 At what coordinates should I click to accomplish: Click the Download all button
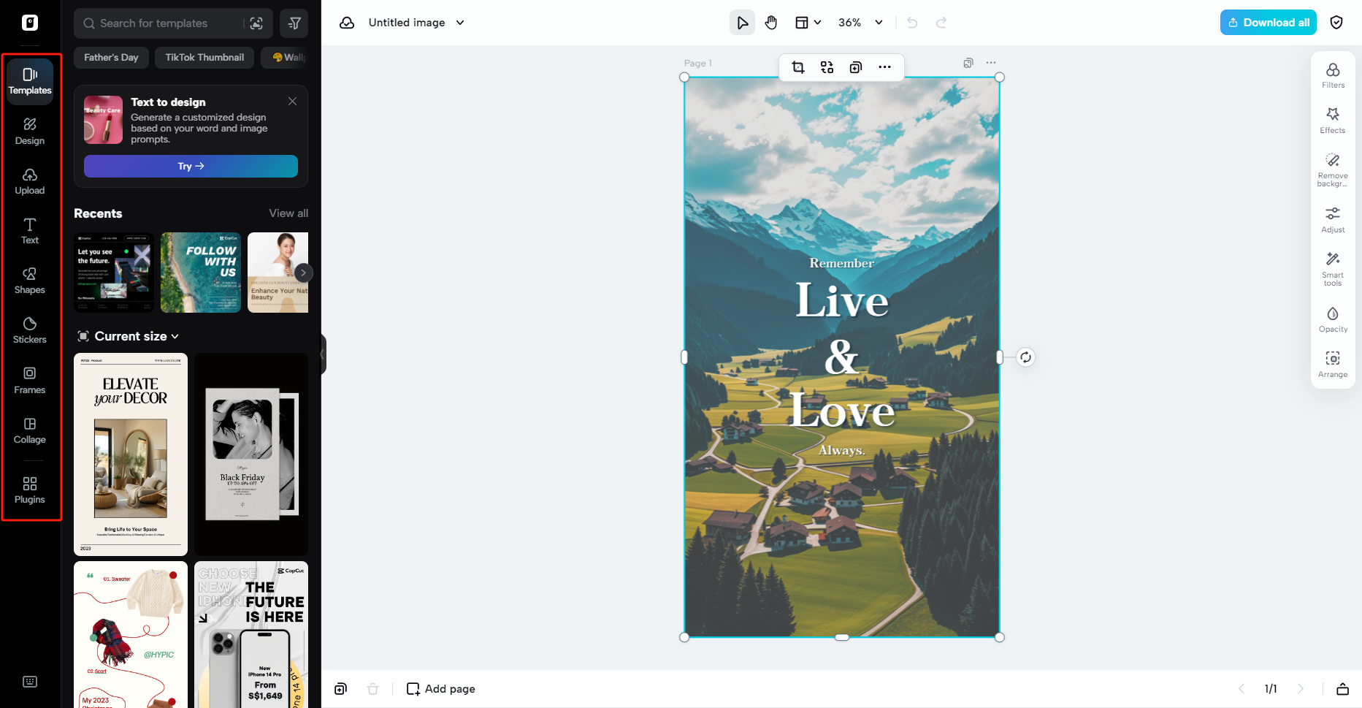coord(1269,23)
